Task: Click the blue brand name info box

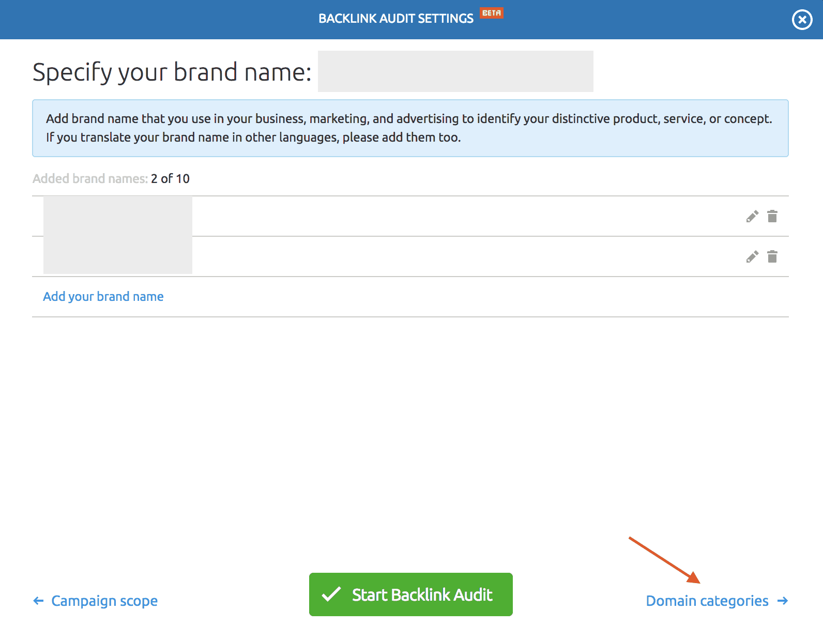Action: point(410,128)
